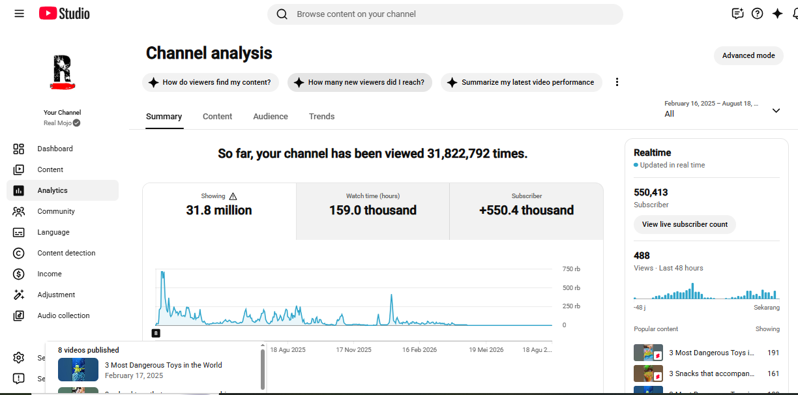Select the Audio collection icon
The image size is (798, 395).
click(19, 315)
